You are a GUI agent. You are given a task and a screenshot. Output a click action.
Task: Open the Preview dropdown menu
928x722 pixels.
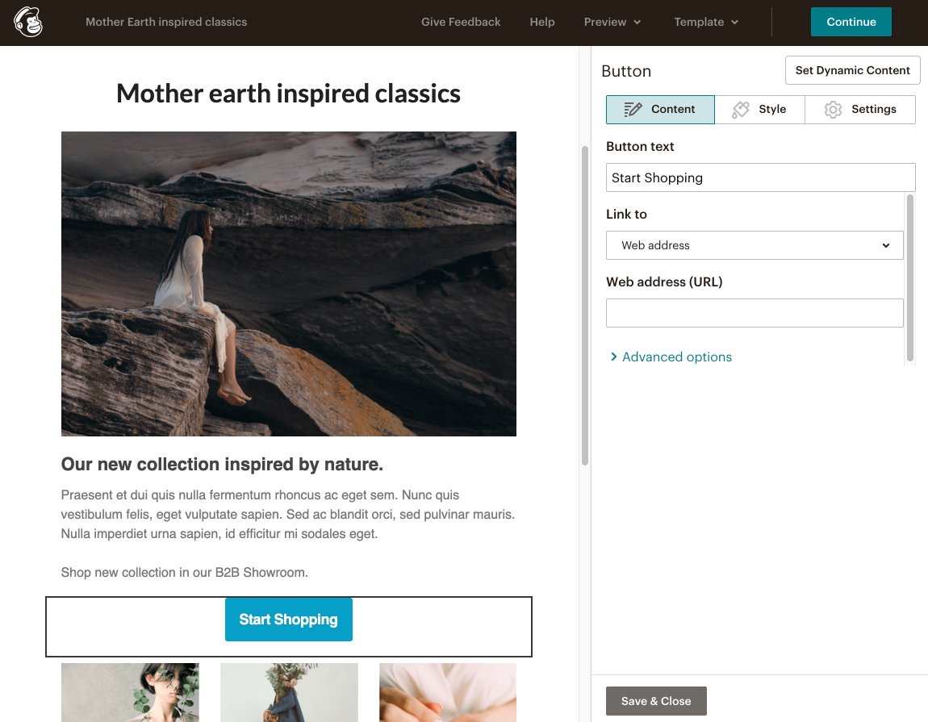tap(612, 22)
